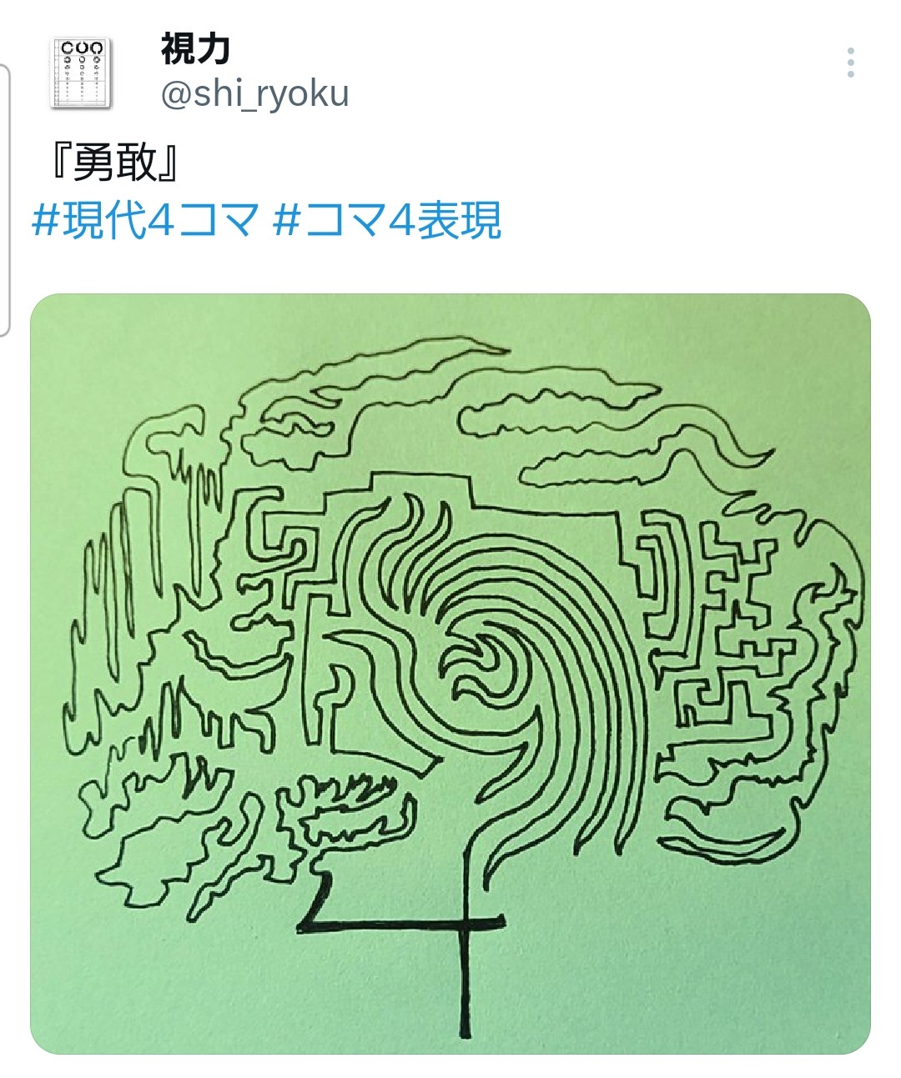Open the green drawing image in full view
The width and height of the screenshot is (901, 1078).
click(450, 674)
